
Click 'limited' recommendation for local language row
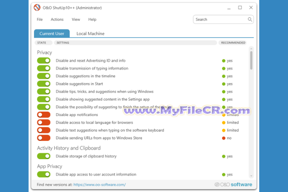click(230, 122)
